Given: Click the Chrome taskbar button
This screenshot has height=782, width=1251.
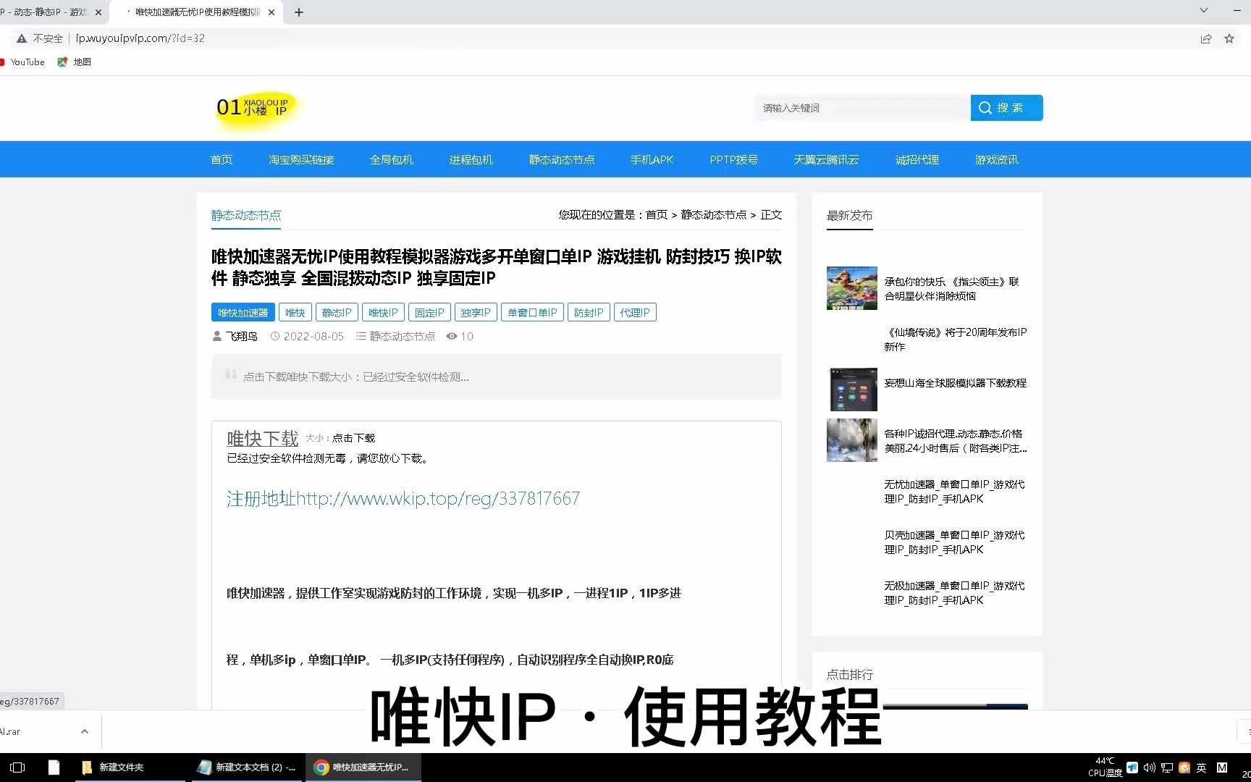Looking at the screenshot, I should tap(363, 768).
